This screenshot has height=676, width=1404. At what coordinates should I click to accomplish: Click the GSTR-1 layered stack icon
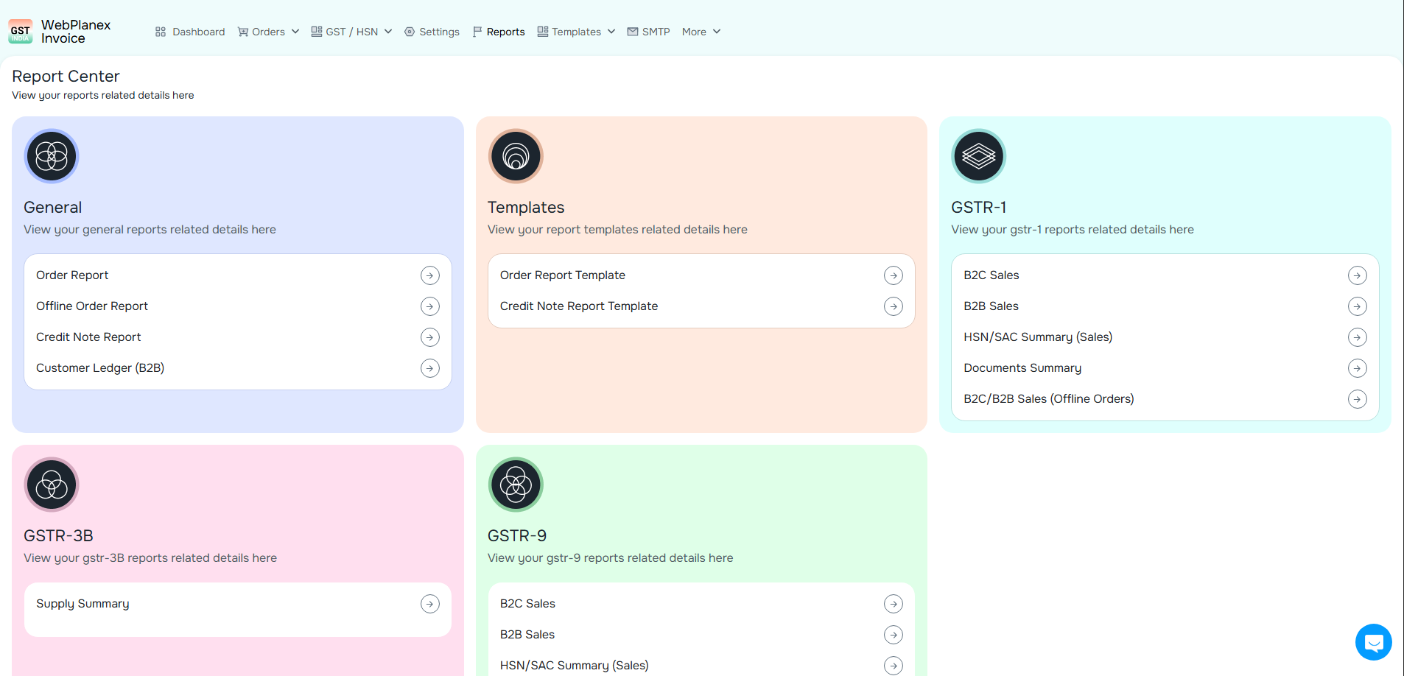[x=978, y=156]
